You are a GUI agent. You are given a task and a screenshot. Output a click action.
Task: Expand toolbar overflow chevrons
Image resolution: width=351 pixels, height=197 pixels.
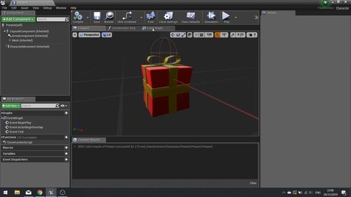click(256, 18)
